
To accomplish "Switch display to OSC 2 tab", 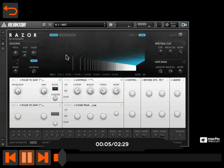I will [60, 75].
